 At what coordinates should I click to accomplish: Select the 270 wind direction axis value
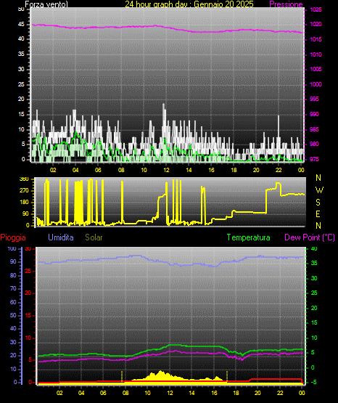24,191
